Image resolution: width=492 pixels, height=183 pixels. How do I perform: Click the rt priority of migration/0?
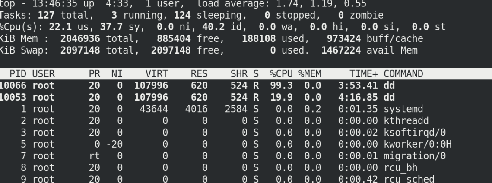coord(95,156)
